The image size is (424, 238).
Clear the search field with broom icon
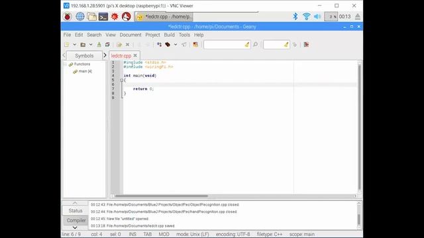[247, 45]
